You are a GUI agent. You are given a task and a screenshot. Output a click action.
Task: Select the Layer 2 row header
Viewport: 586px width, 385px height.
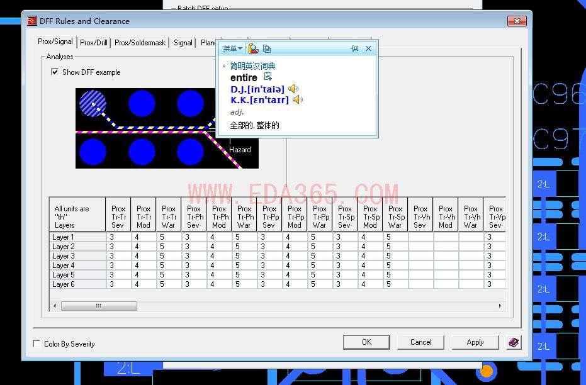77,247
